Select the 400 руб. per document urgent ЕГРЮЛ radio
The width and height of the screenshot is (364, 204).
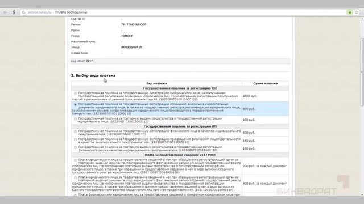(x=75, y=177)
